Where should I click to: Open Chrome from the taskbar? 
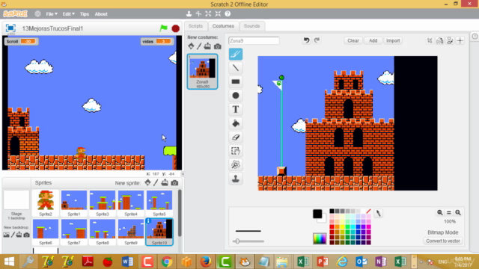pos(166,262)
